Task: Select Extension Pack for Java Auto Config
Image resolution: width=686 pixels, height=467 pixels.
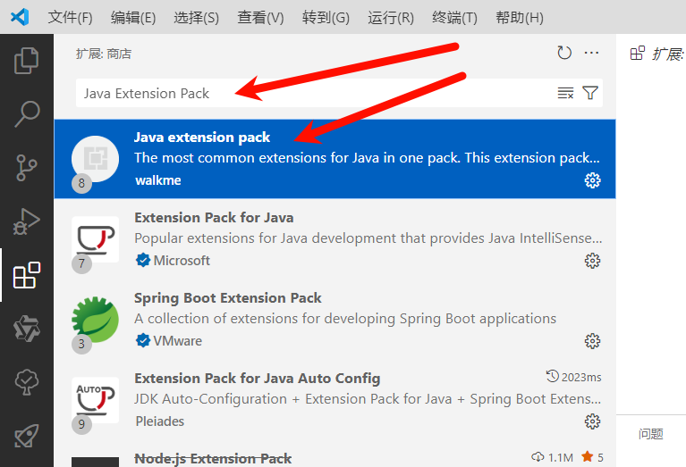Action: (x=335, y=400)
